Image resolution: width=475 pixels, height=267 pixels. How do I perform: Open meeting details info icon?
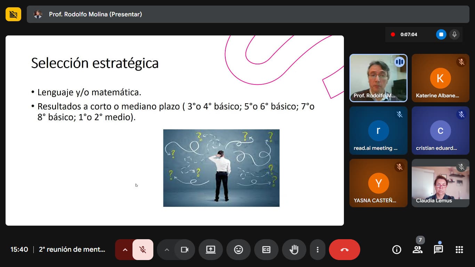(396, 250)
